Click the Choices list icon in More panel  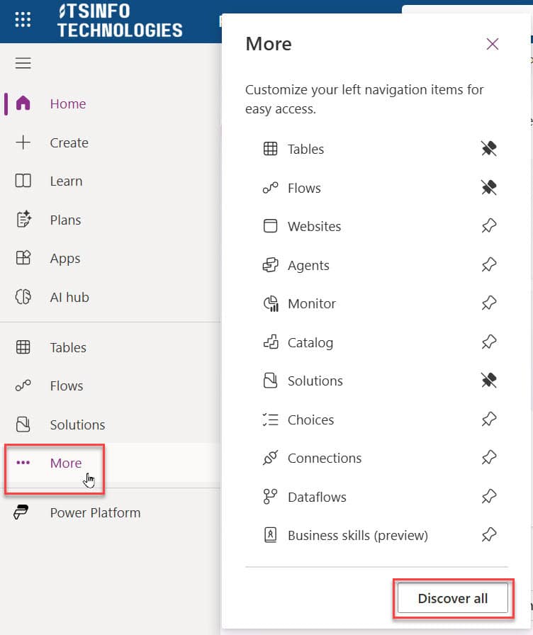[270, 420]
